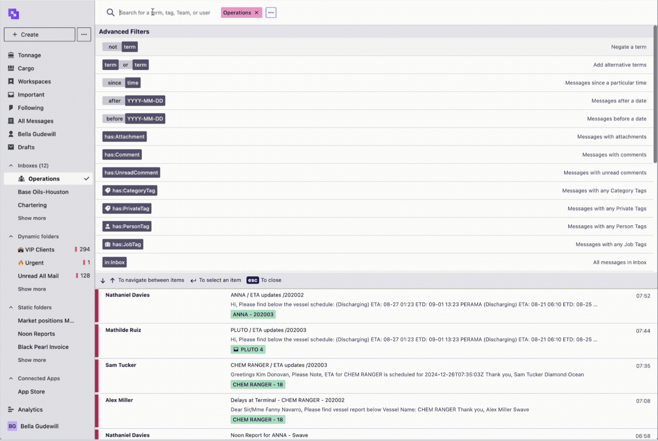Collapse the Dynamic folders section
This screenshot has height=441, width=658.
[x=11, y=237]
